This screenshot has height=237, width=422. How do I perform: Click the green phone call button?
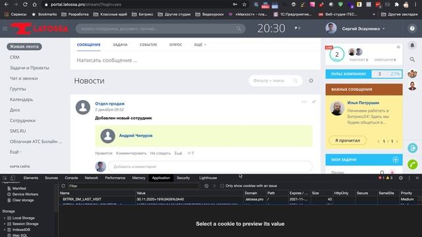412,164
